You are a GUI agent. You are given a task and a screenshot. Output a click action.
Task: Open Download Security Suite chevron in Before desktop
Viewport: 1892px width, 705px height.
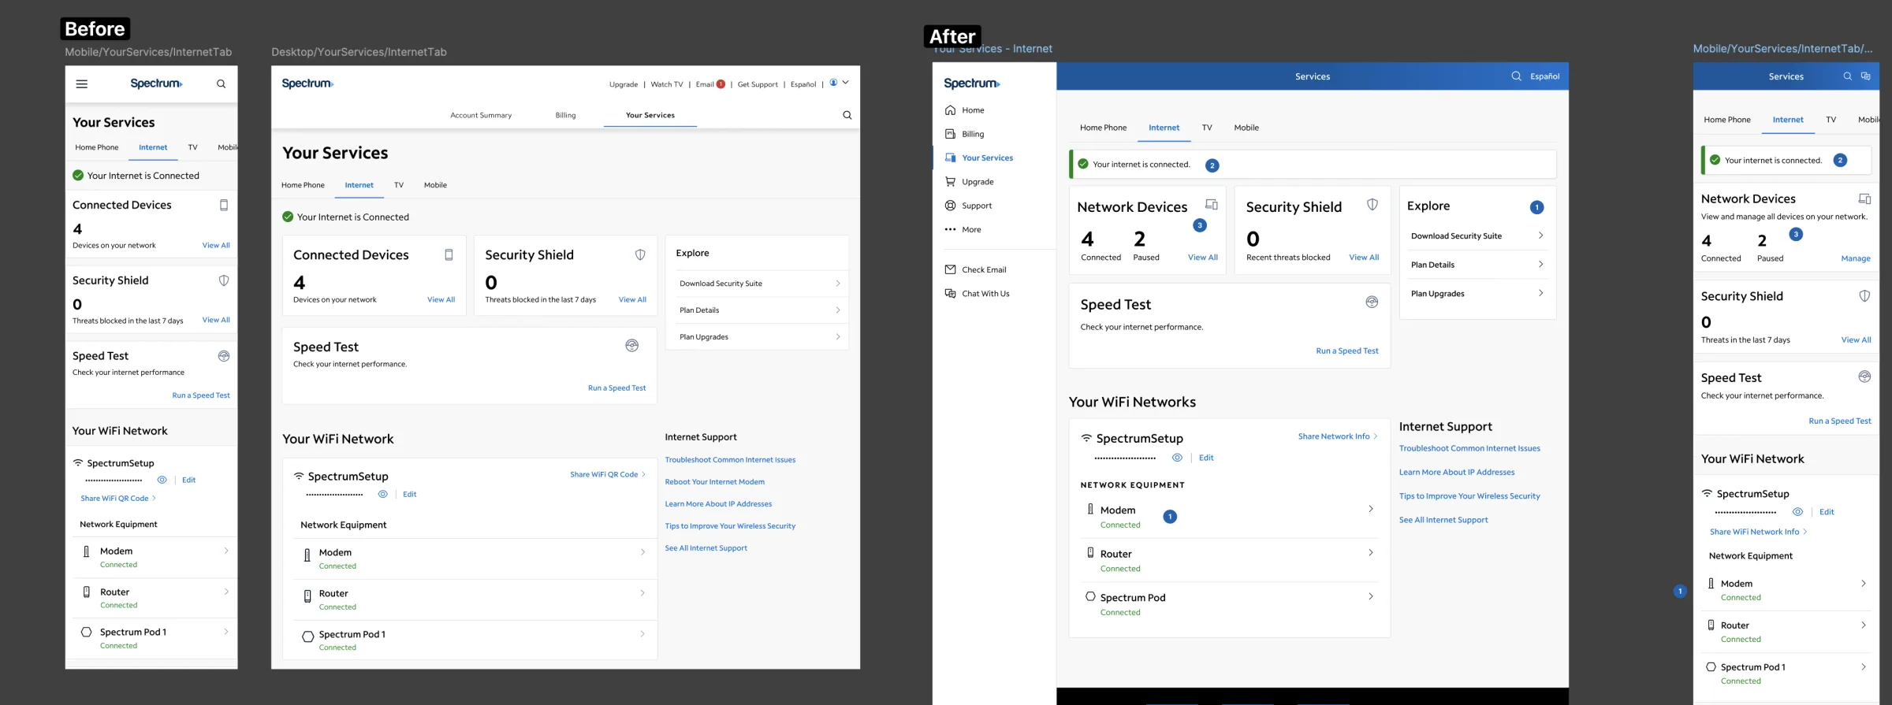point(838,284)
